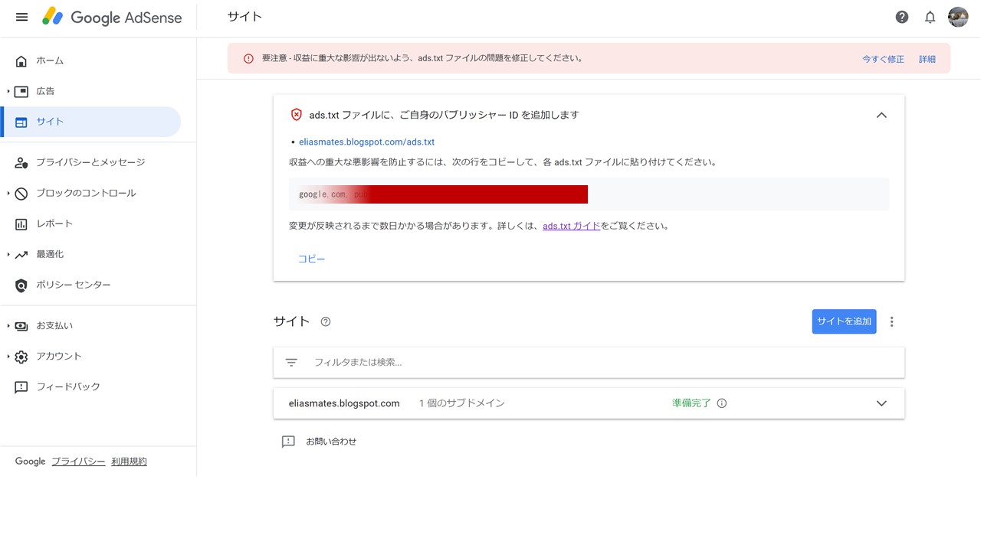Click the サイト sidebar icon

click(x=21, y=122)
